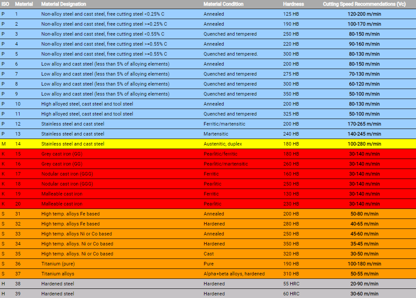
Task: Click 'Hardened steel' in material 38 row
Action: pos(57,284)
